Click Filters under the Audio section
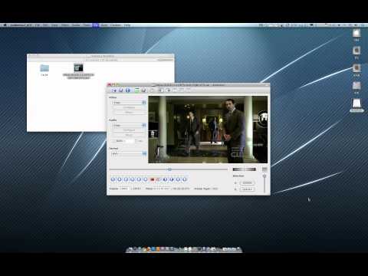Screen dimensions: 368x276 129,135
